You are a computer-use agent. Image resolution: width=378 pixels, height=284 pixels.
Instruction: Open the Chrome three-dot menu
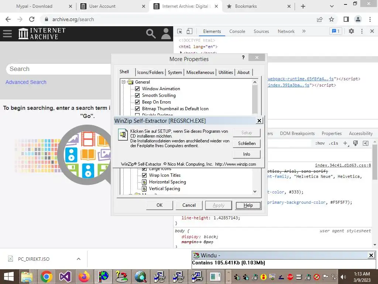click(x=370, y=19)
